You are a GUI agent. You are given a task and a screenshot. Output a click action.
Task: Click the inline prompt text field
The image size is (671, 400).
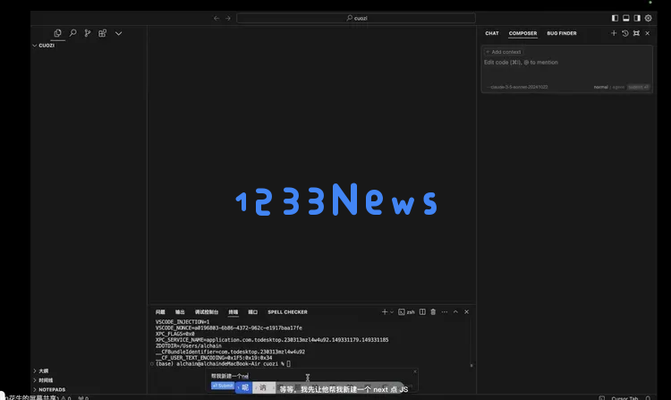[x=310, y=376]
